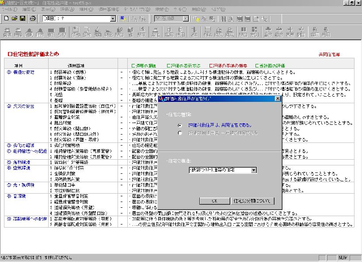Click the 単純開口率 row
Image resolution: width=362 pixels, height=262 pixels.
[62, 185]
